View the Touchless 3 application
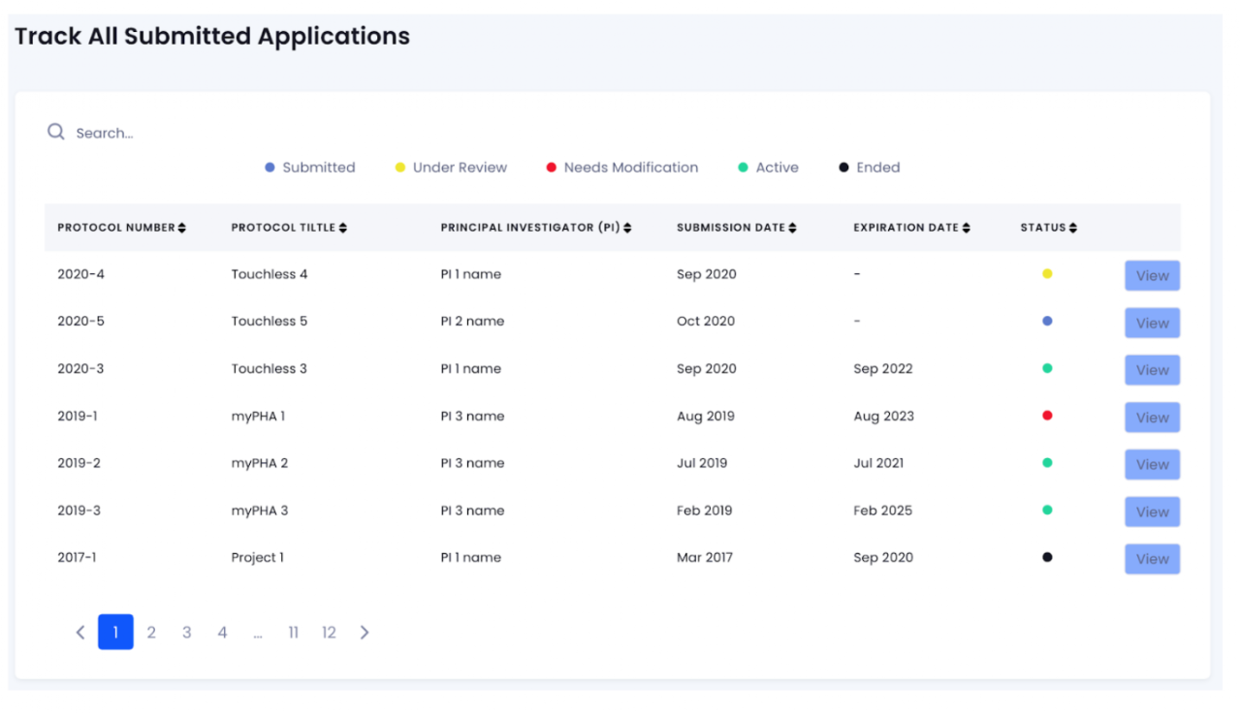The width and height of the screenshot is (1241, 713). pyautogui.click(x=1152, y=370)
